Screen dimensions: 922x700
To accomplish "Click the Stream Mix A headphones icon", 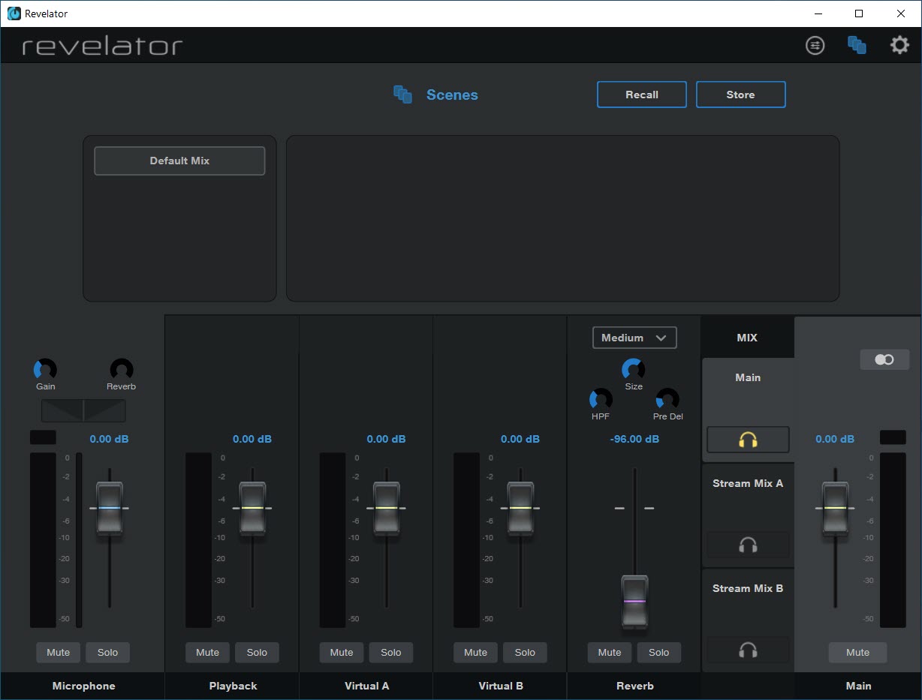I will point(748,545).
